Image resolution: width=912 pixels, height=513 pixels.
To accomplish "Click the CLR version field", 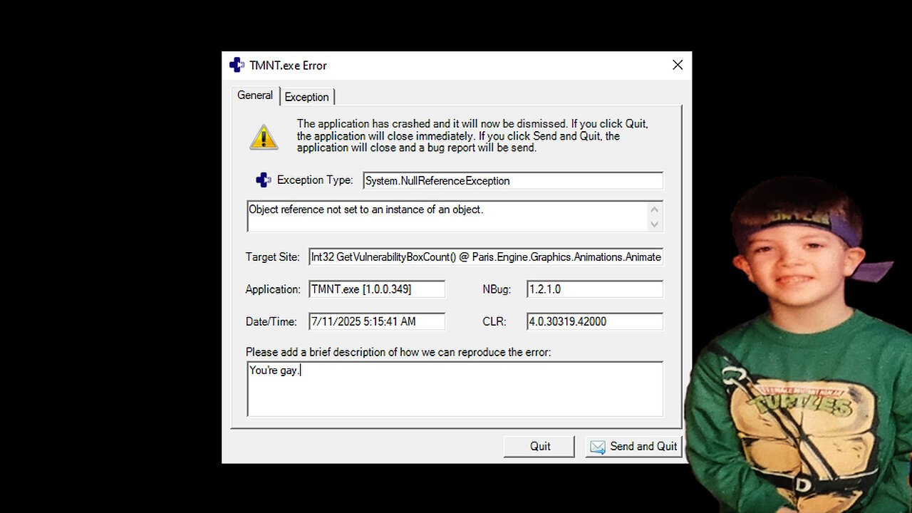I will tap(595, 321).
